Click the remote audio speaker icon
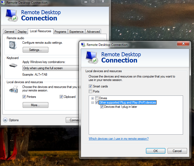 click(x=13, y=45)
